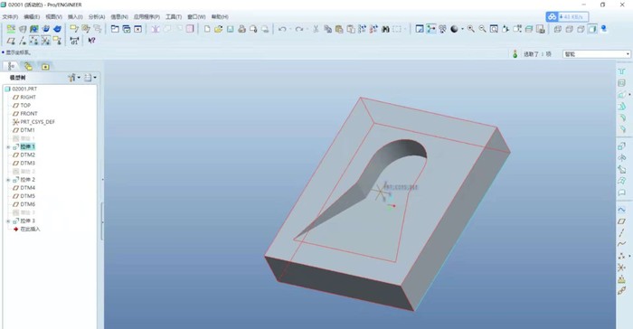Toggle datum plane display icon

11,41
